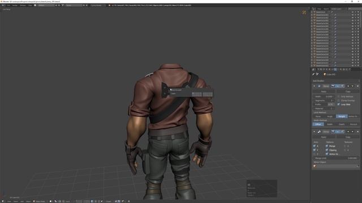Click the Bevel Profile slider
This screenshot has height=203, width=362.
[324, 104]
